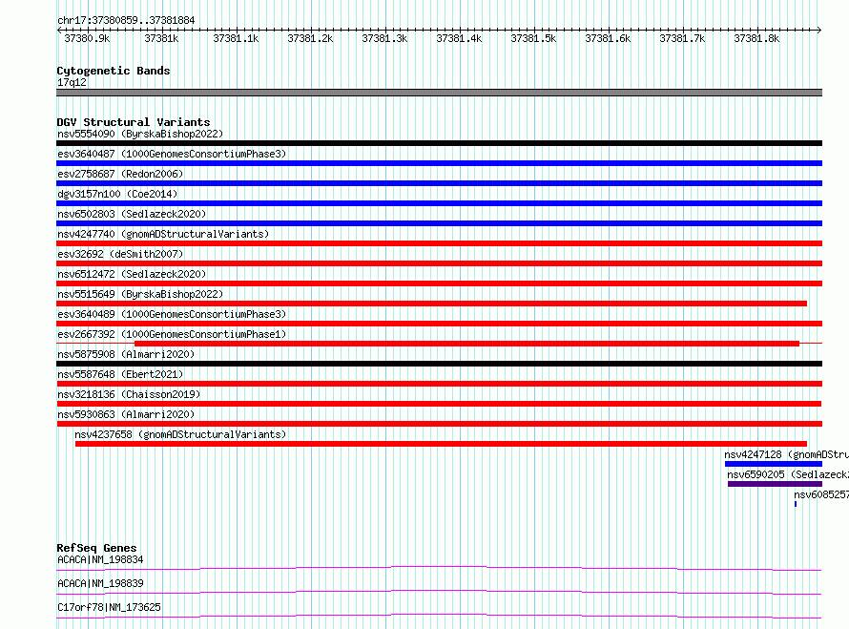The image size is (849, 629).
Task: Open the ACACA|NM_198839 gene label
Action: [100, 584]
